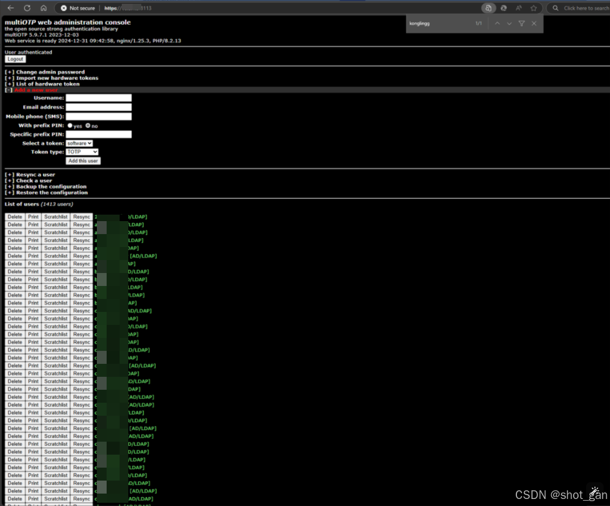The image size is (610, 506).
Task: Add this page to favorites with the star
Action: pos(533,8)
